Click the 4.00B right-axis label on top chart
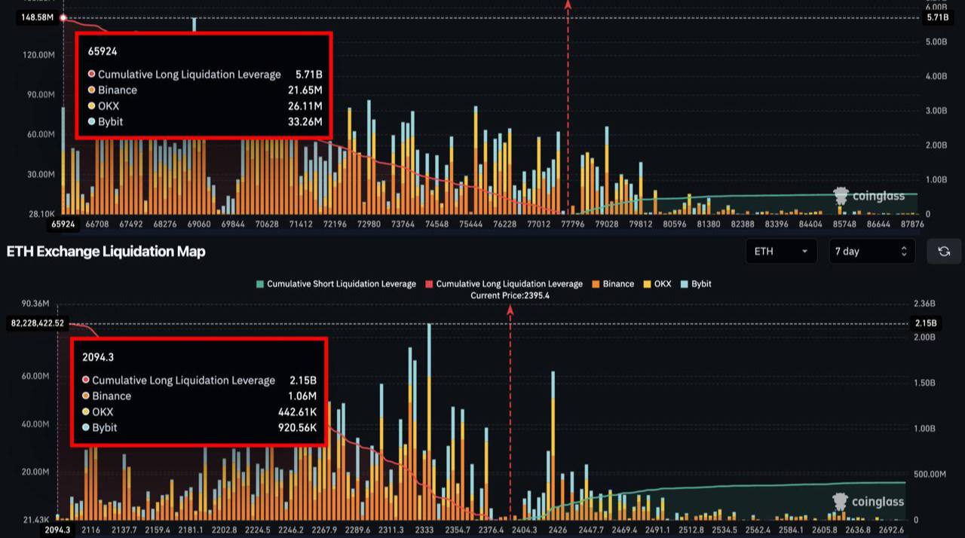The width and height of the screenshot is (965, 538). (936, 76)
